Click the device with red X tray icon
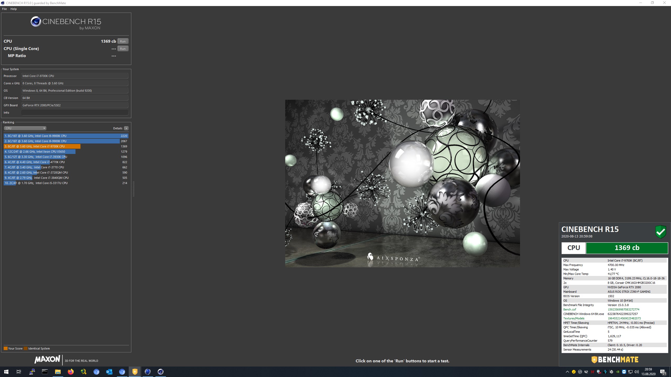This screenshot has width=671, height=377. (599, 372)
